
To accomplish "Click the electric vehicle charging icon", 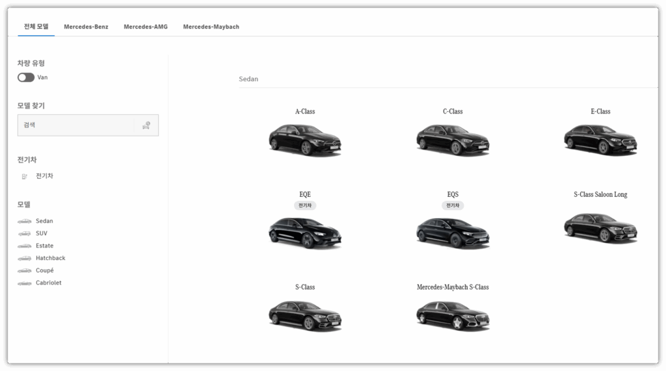I will coord(25,176).
